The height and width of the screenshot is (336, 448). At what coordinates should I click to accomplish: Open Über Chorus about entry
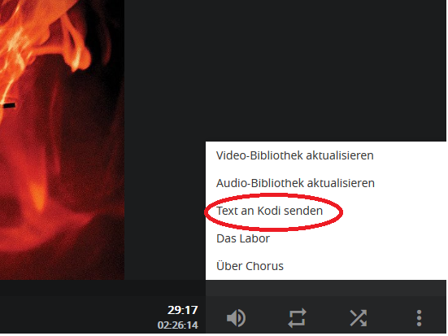click(x=326, y=266)
